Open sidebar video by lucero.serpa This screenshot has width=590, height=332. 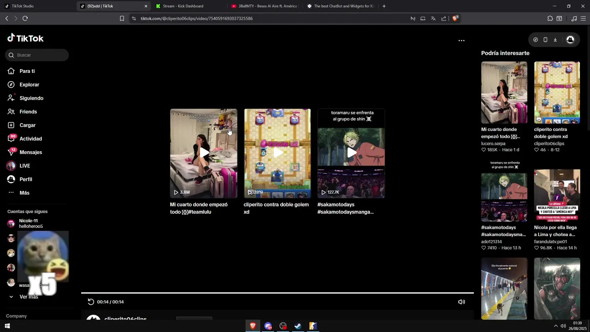[504, 92]
